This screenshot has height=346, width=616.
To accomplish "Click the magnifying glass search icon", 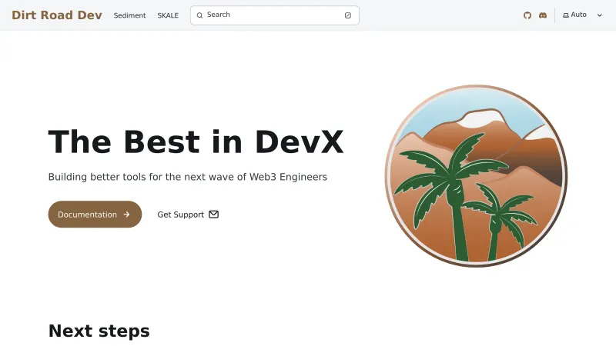I will pos(200,15).
